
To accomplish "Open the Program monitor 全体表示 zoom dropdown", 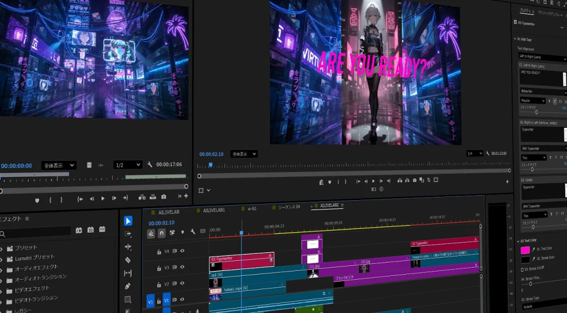I will (244, 154).
